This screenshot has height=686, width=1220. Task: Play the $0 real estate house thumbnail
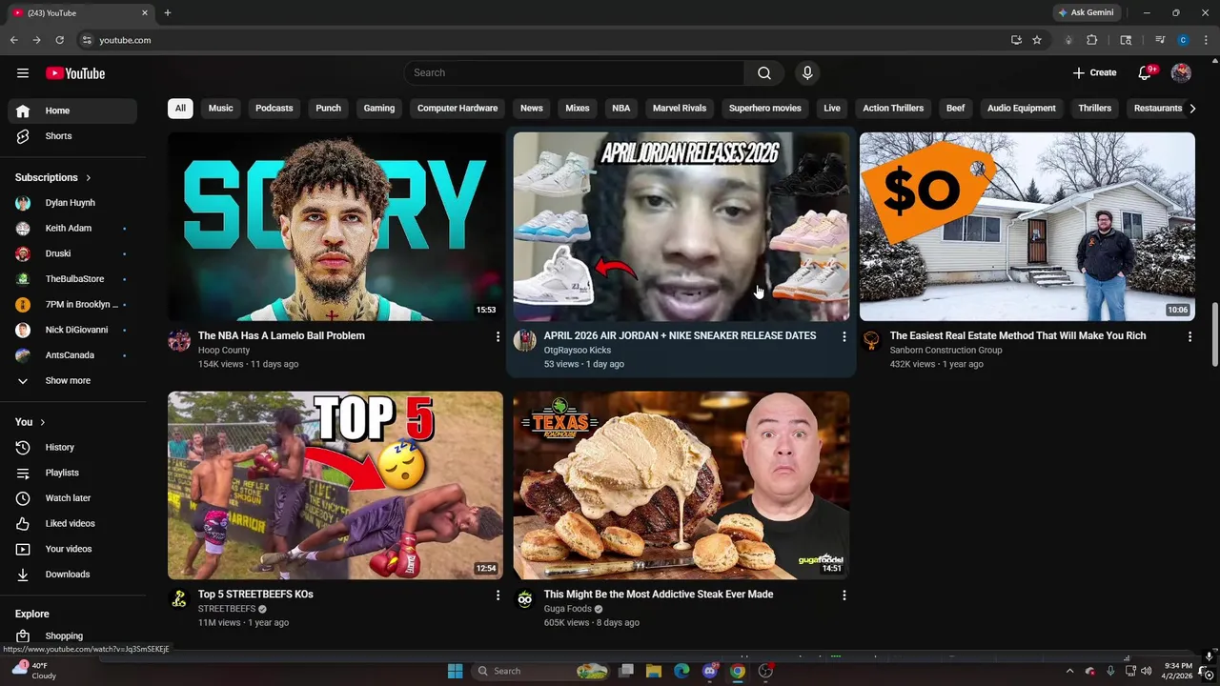tap(1027, 227)
